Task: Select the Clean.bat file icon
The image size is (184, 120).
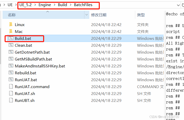Action: pos(11,45)
